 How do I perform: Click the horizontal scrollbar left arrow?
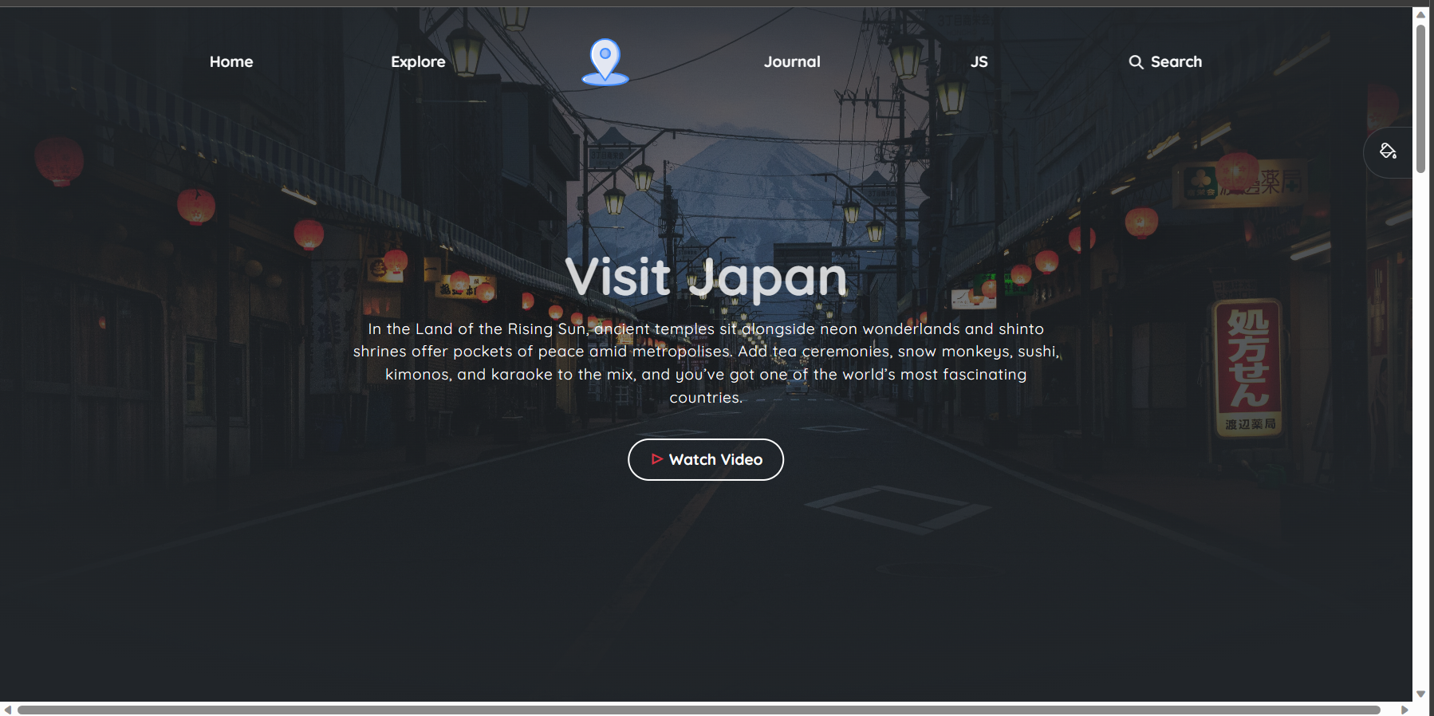point(7,710)
